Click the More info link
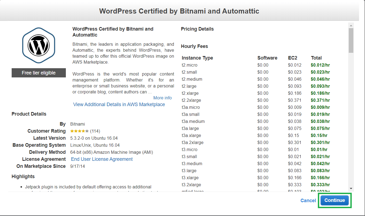The image size is (365, 216). click(162, 98)
